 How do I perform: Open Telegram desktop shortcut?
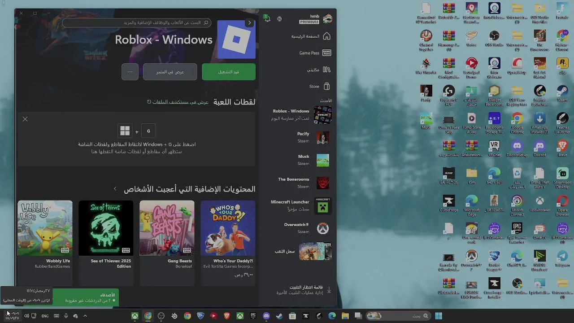tap(562, 258)
